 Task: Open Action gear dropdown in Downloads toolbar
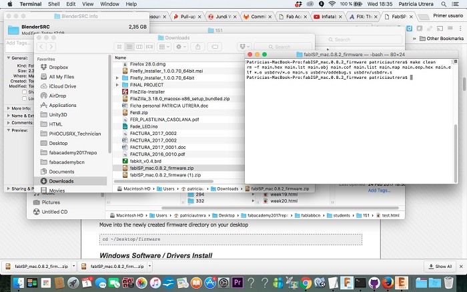point(181,47)
